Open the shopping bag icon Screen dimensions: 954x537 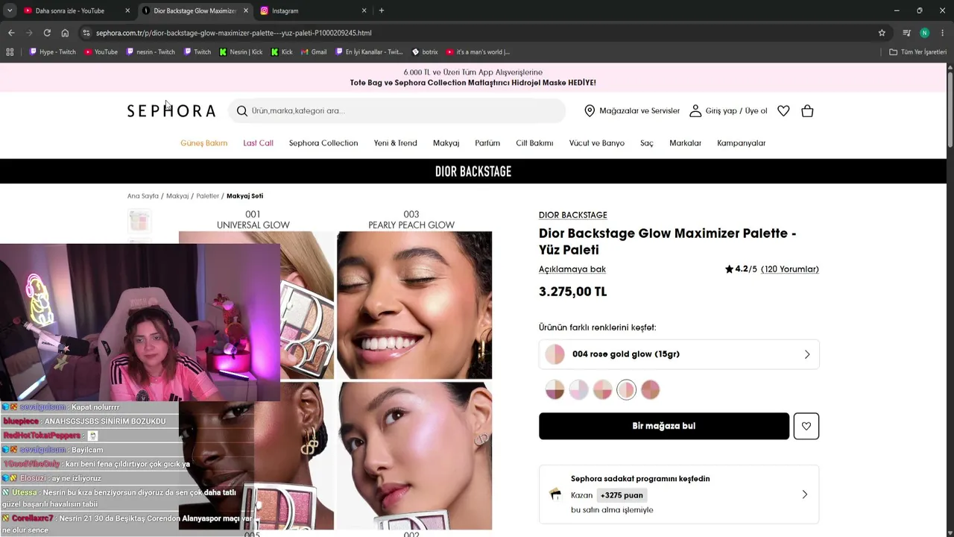[x=807, y=111]
